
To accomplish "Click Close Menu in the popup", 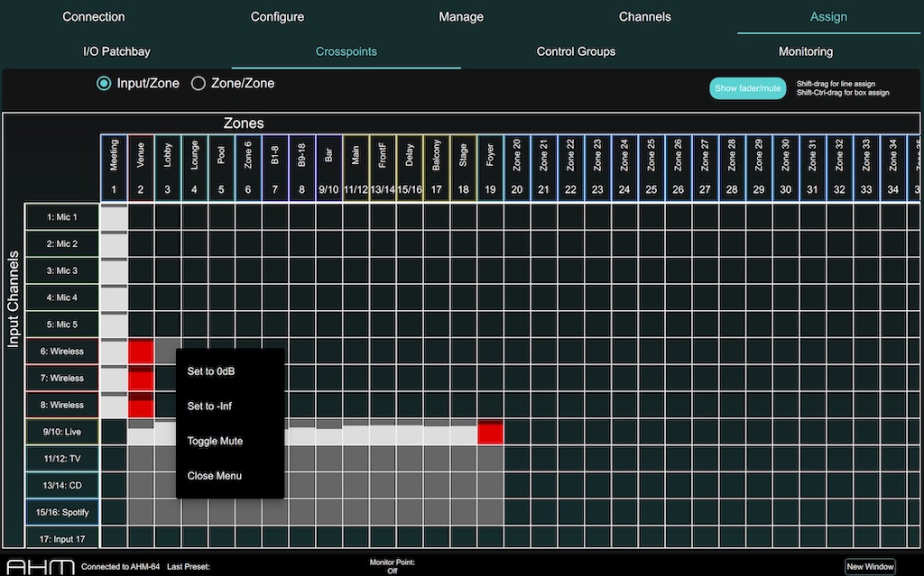I will click(x=214, y=476).
